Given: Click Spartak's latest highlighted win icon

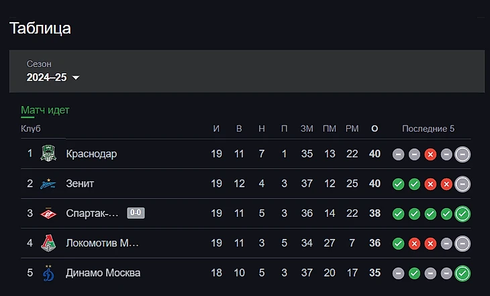Looking at the screenshot, I should (x=462, y=214).
